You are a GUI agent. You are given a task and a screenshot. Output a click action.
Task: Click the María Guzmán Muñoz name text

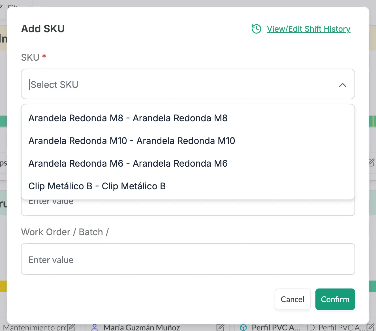click(142, 328)
